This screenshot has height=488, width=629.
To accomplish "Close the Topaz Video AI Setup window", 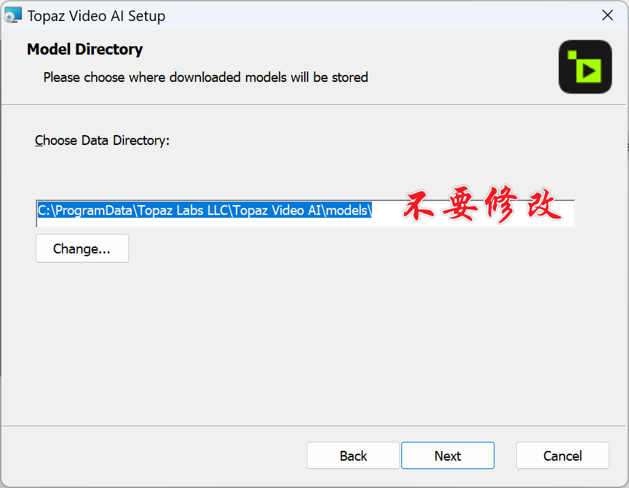I will (x=607, y=15).
